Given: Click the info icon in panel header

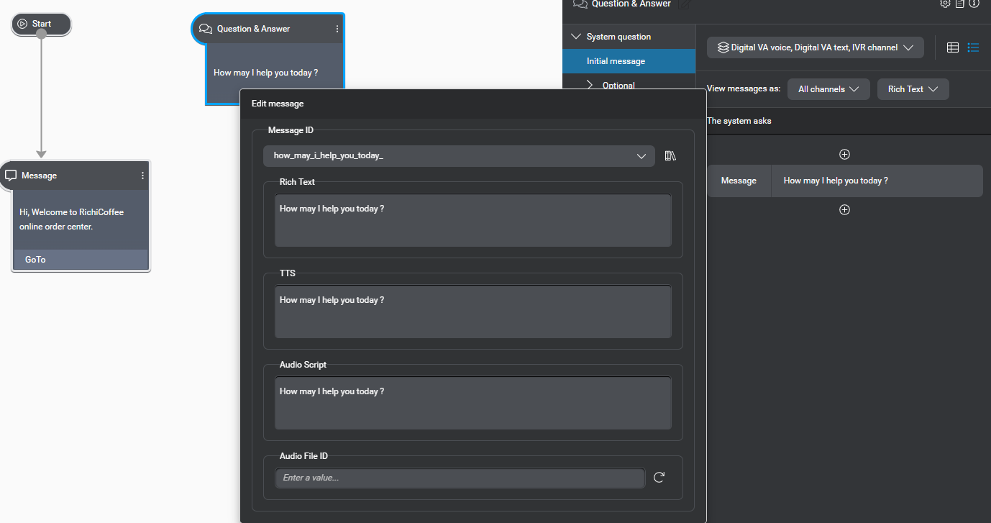Looking at the screenshot, I should tap(974, 4).
